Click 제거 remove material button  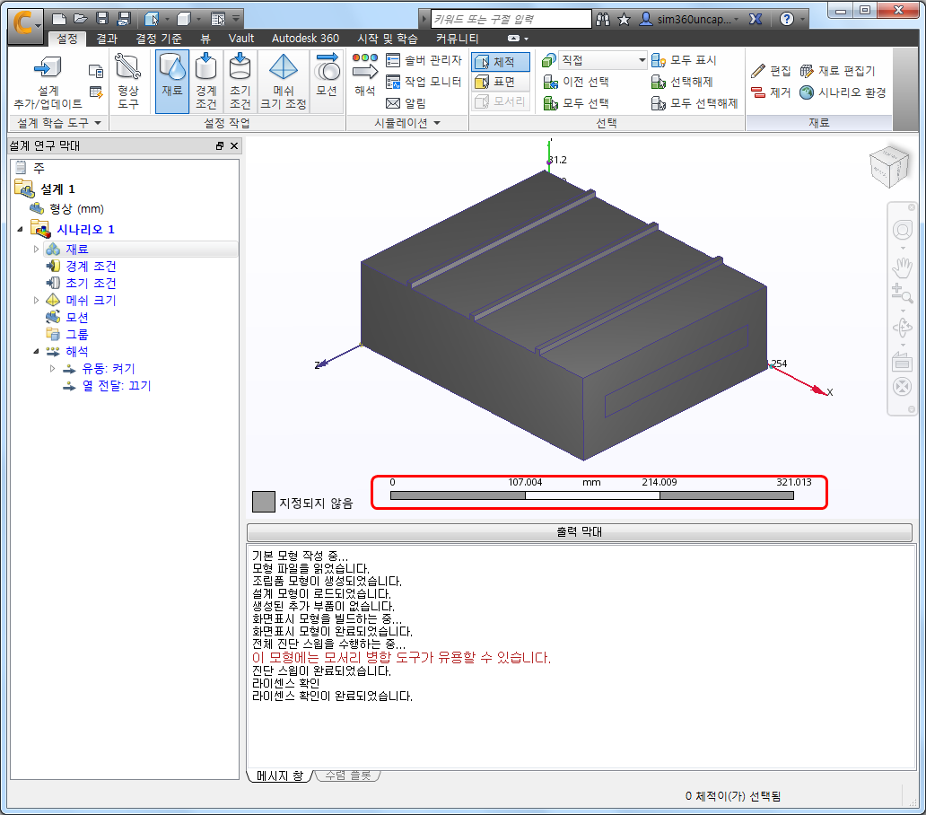(x=771, y=92)
